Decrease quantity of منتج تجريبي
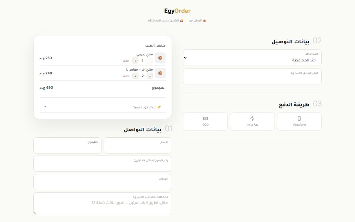Viewport: 355px width, 222px height. tap(150, 61)
